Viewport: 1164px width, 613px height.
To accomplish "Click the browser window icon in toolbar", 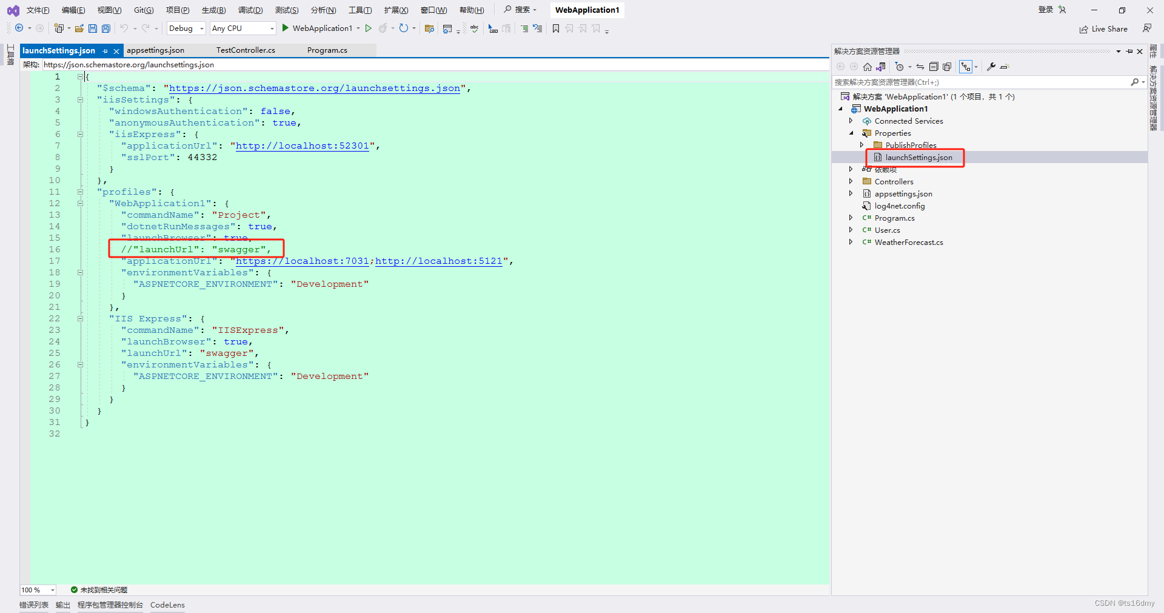I will pyautogui.click(x=447, y=28).
